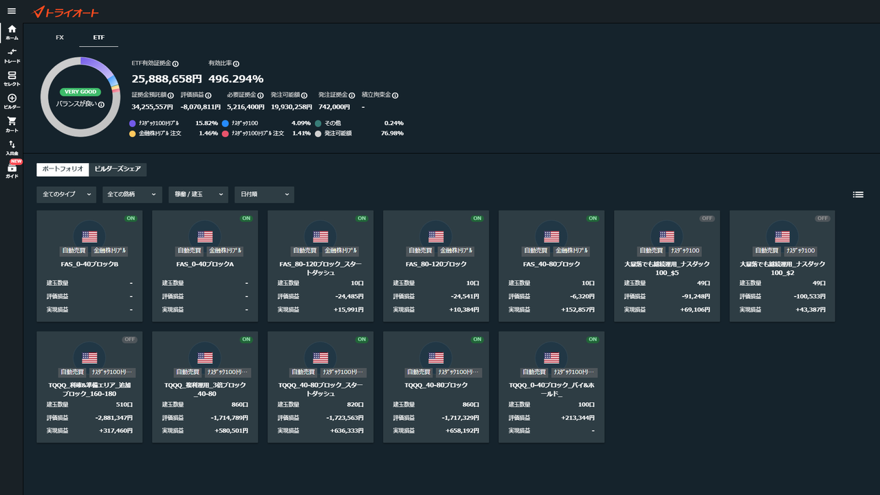
Task: Open TQQQ_40-80ブロック card title
Action: (x=436, y=385)
